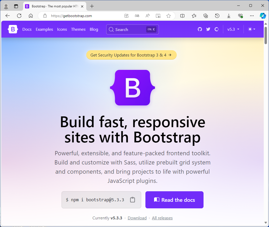Open split screen view
Image resolution: width=269 pixels, height=227 pixels.
(182, 16)
